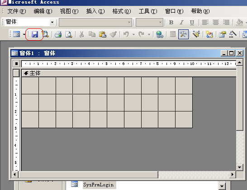Screen dimensions: 247x190
Task: Click the Print icon in toolbar
Action: [x=58, y=34]
